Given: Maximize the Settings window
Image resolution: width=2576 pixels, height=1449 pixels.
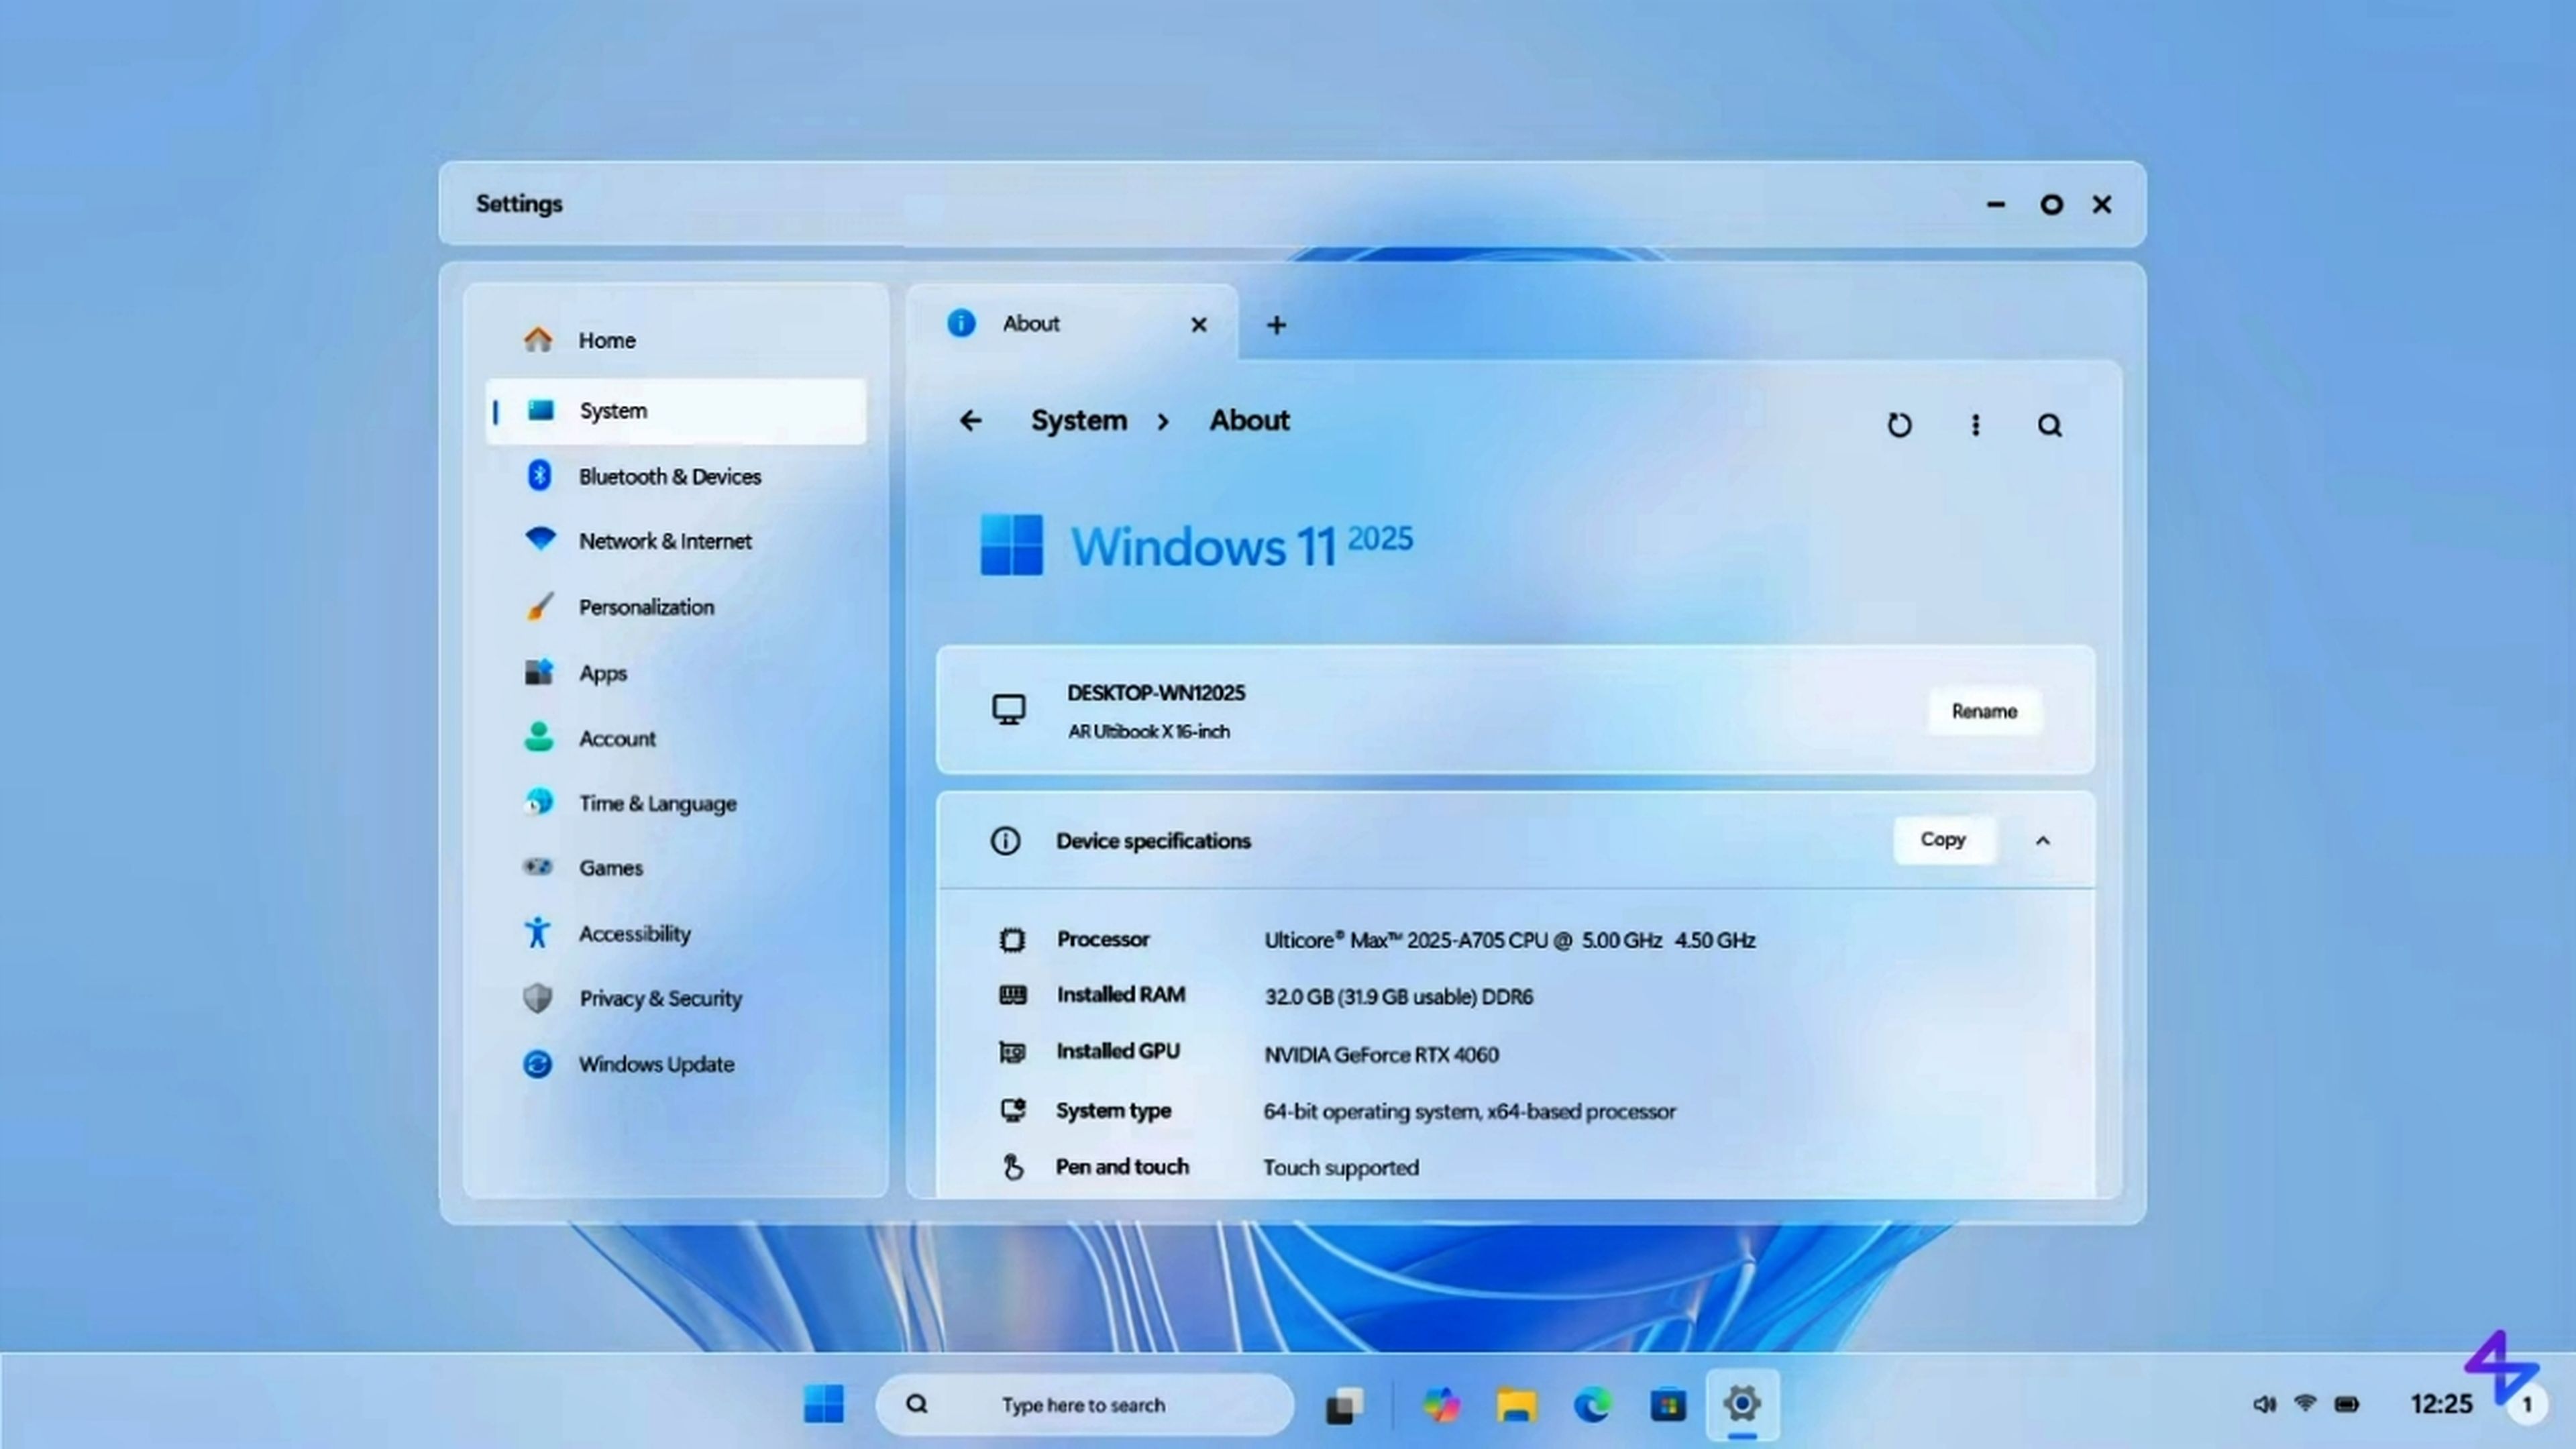Looking at the screenshot, I should point(2051,204).
